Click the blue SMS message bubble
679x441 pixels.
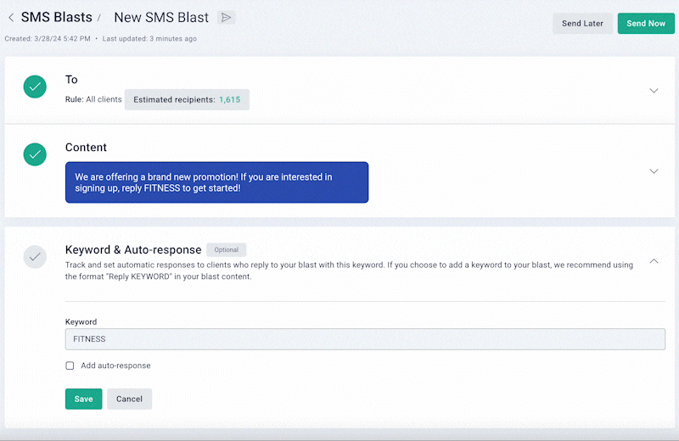[217, 182]
